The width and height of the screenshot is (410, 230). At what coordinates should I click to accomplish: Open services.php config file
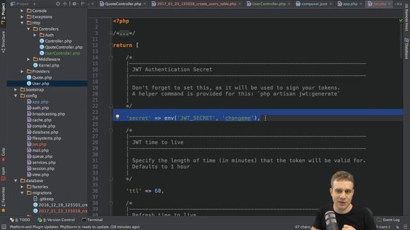[41, 162]
